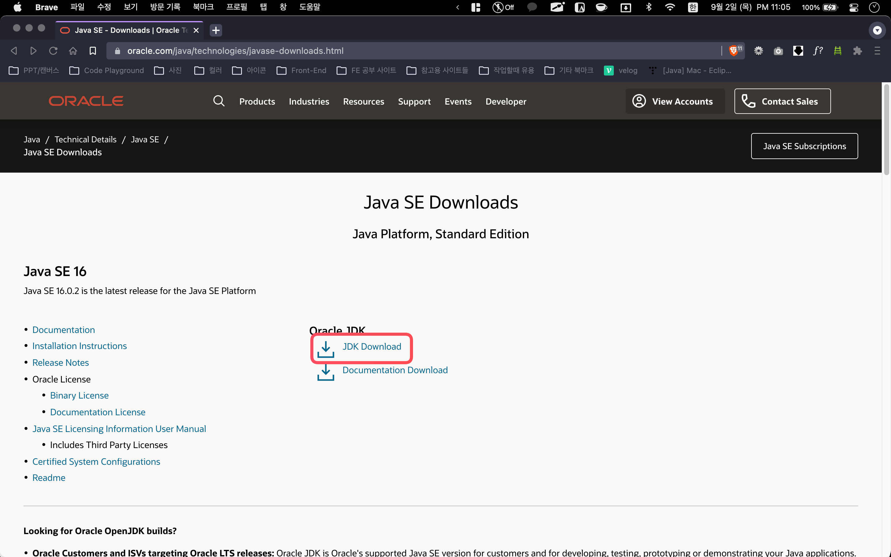The image size is (891, 557).
Task: Click the camera extension icon
Action: click(x=778, y=51)
